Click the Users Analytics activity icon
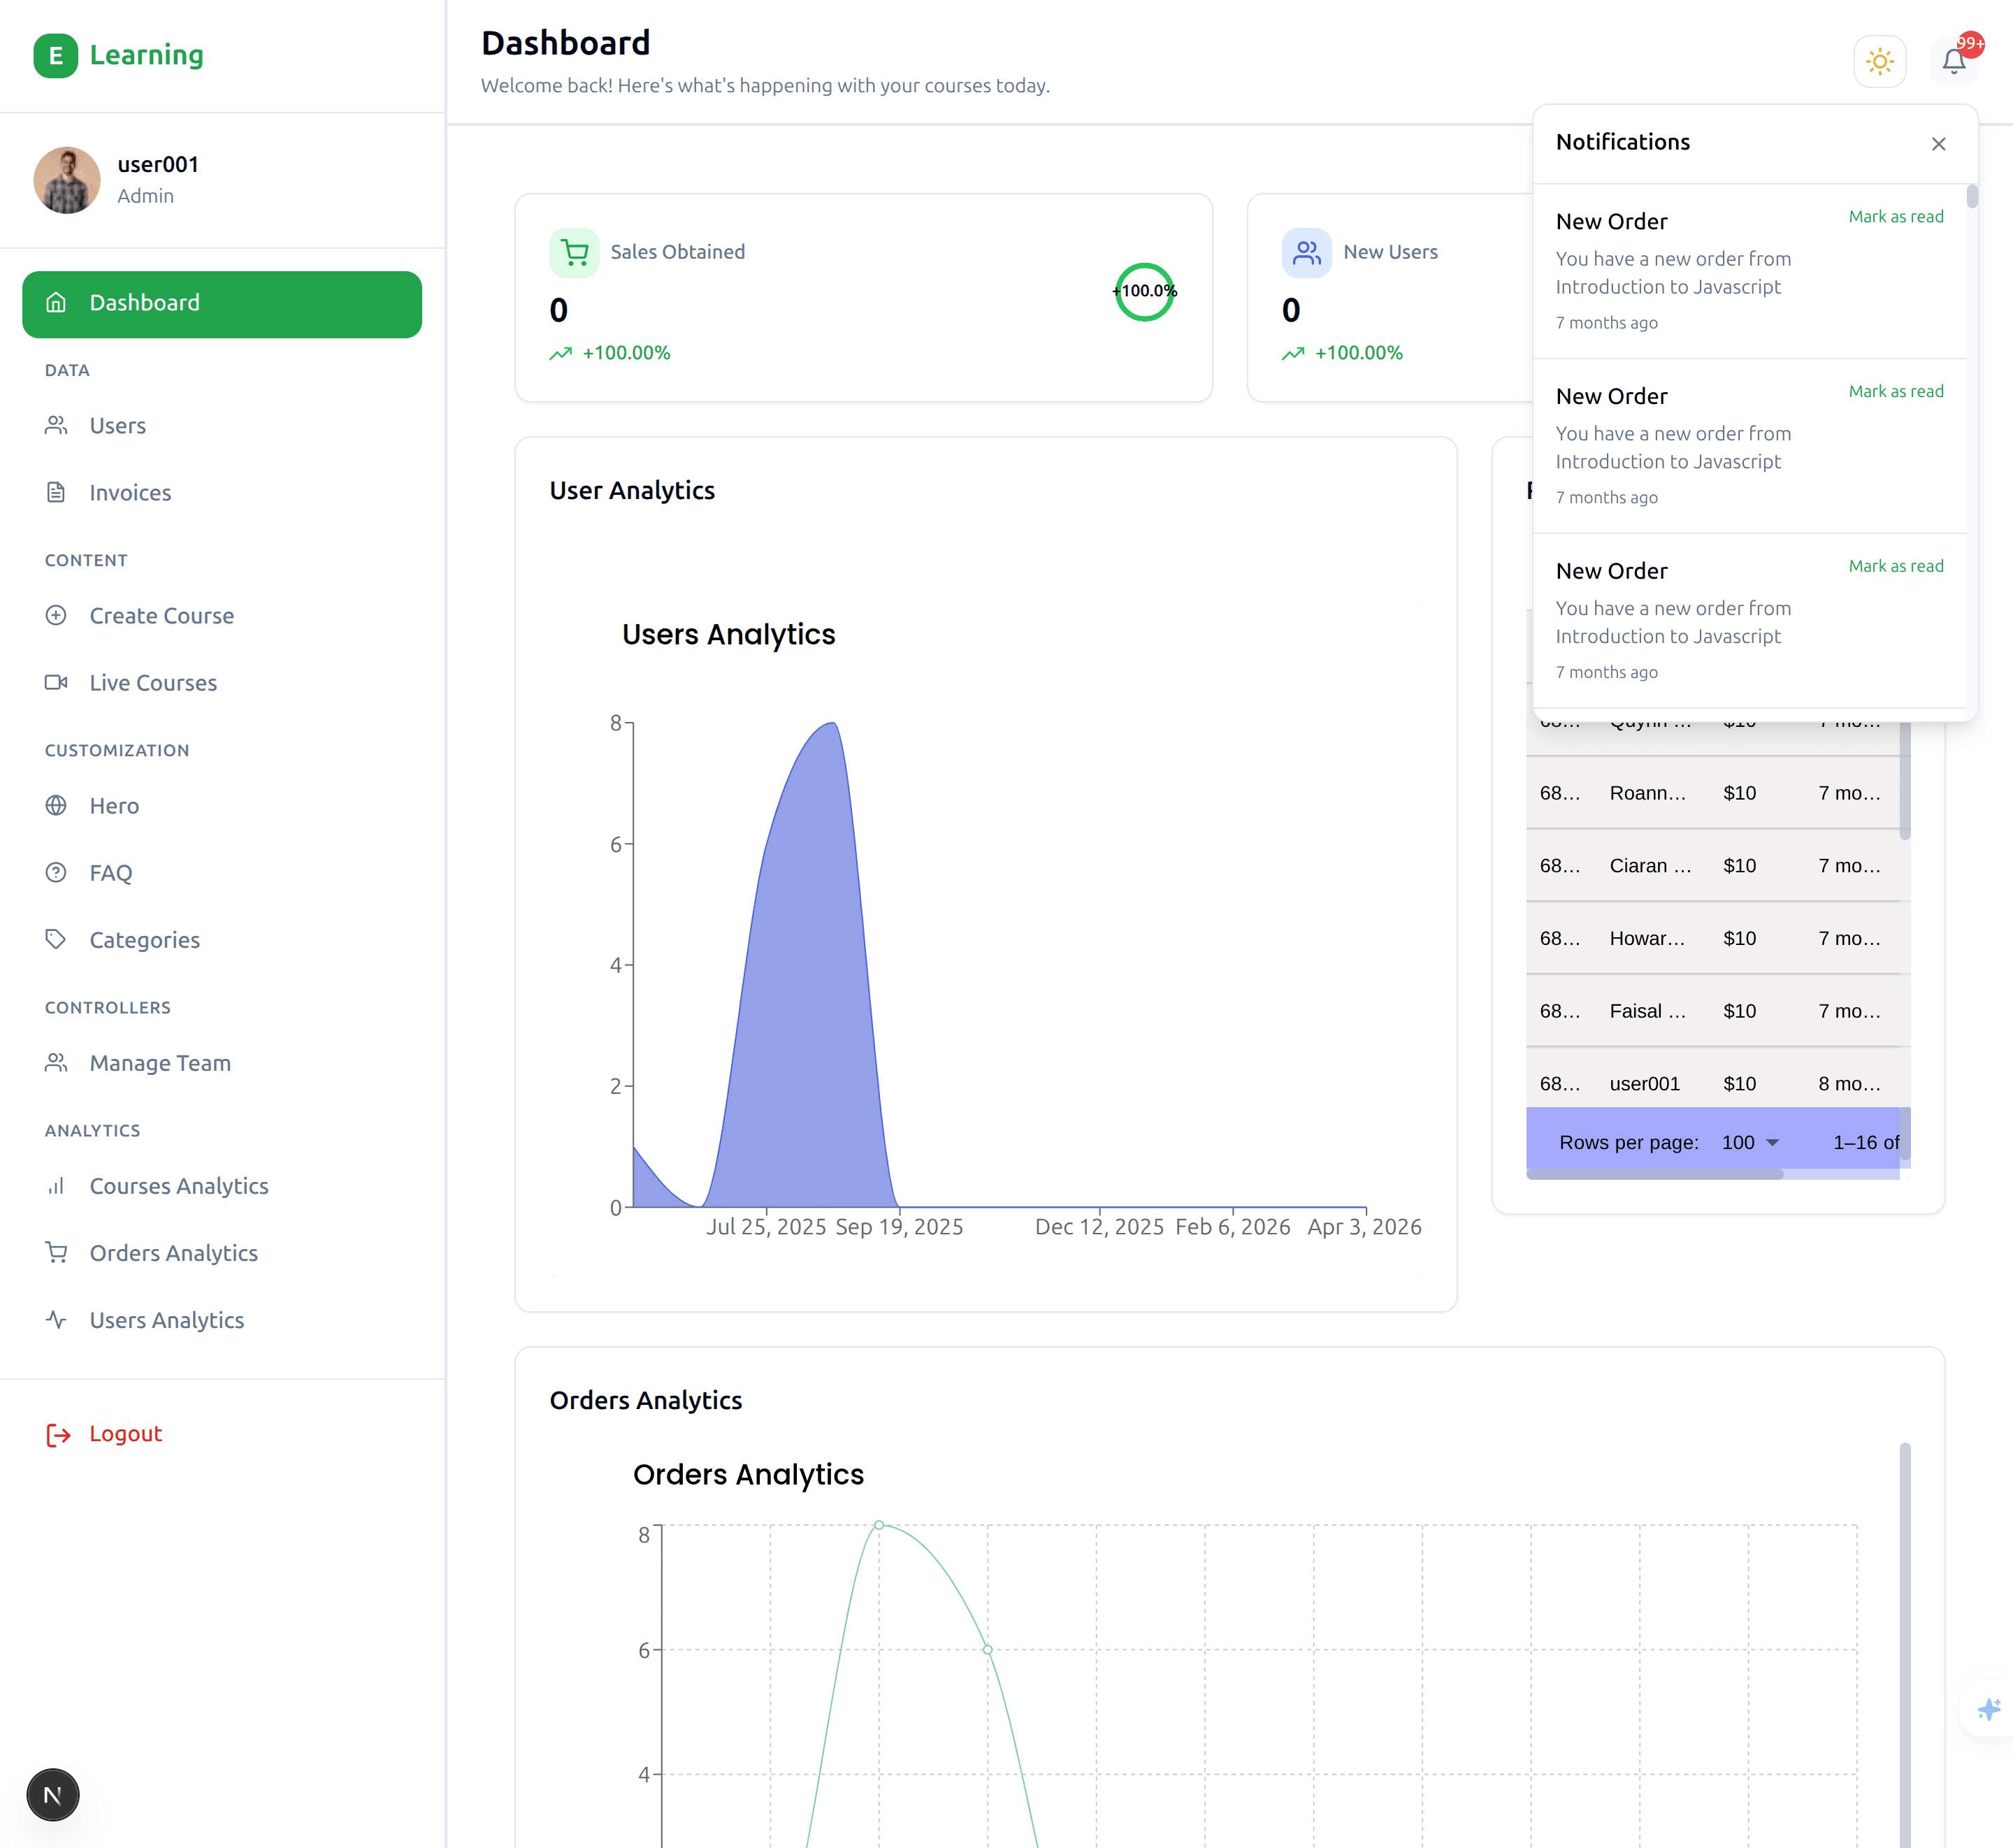The height and width of the screenshot is (1848, 2013). click(56, 1320)
